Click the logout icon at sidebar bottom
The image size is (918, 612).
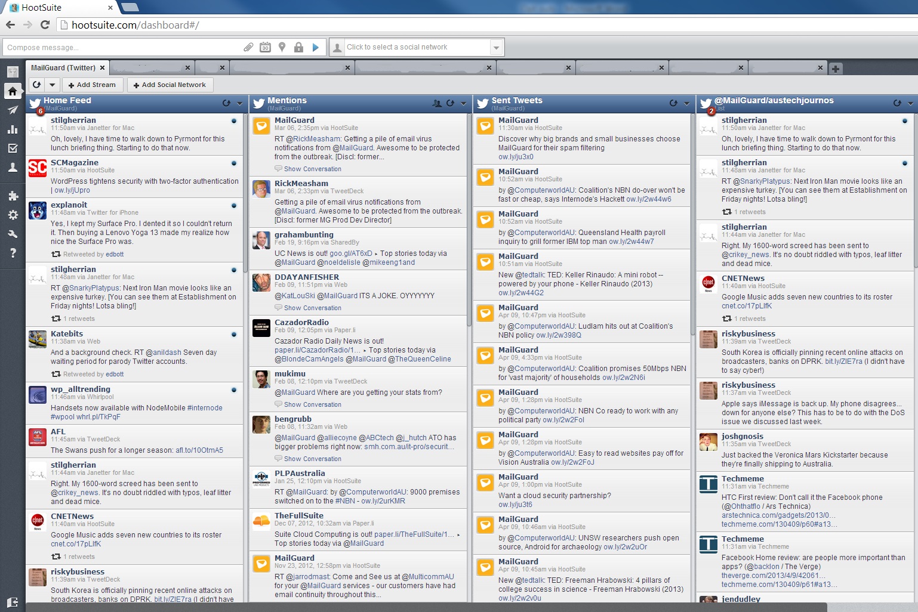tap(13, 602)
